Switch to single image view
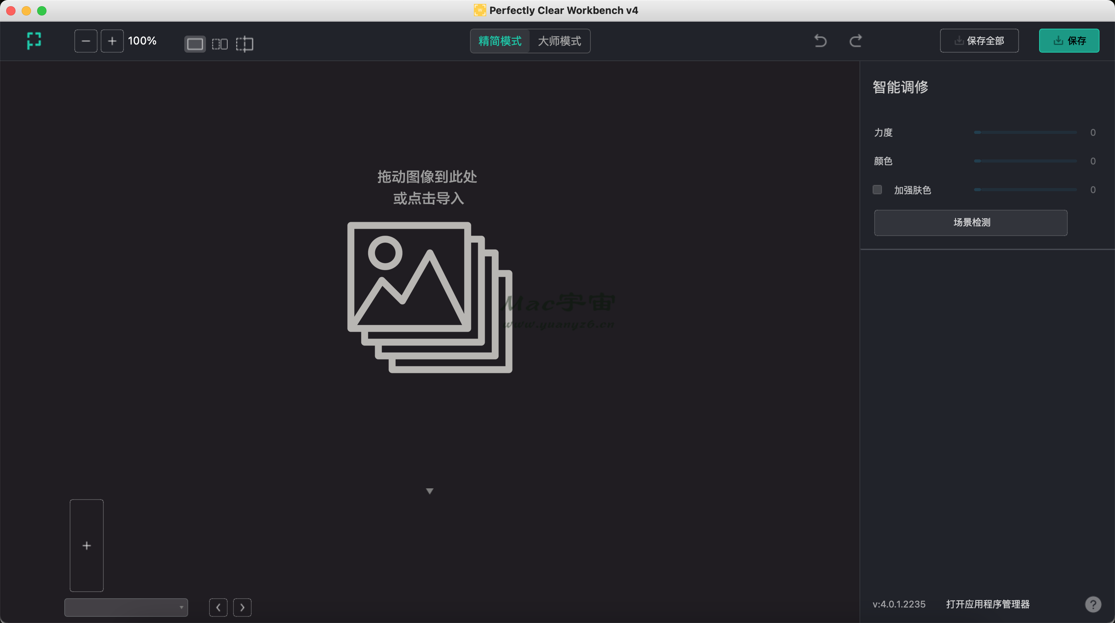The width and height of the screenshot is (1115, 623). point(195,44)
